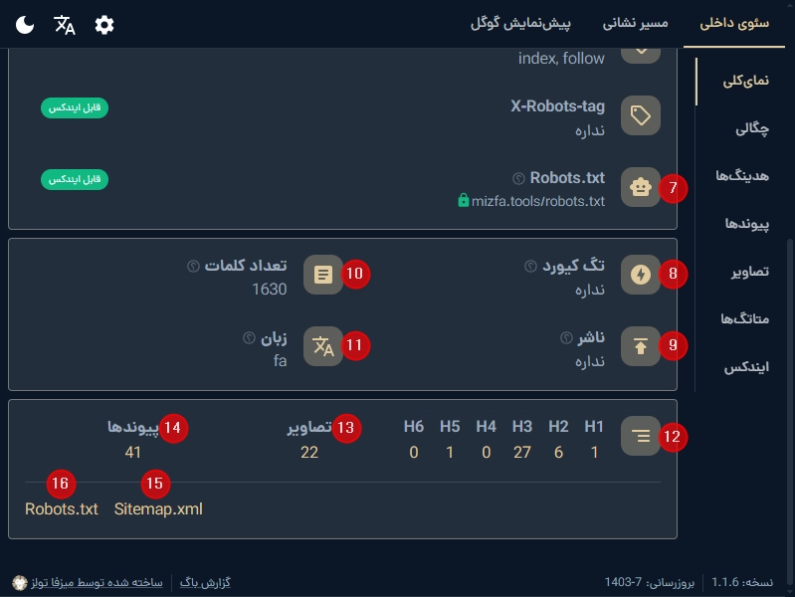Click the تعداد کلمات help question mark
The width and height of the screenshot is (795, 597).
192,267
